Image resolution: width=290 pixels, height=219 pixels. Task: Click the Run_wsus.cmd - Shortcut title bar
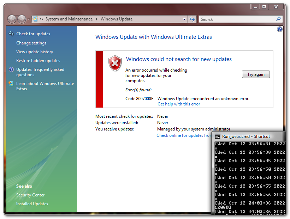click(249, 136)
